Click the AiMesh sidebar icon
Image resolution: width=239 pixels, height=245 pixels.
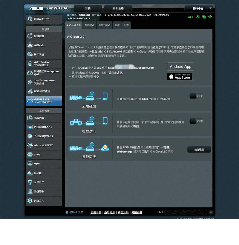tap(30, 45)
